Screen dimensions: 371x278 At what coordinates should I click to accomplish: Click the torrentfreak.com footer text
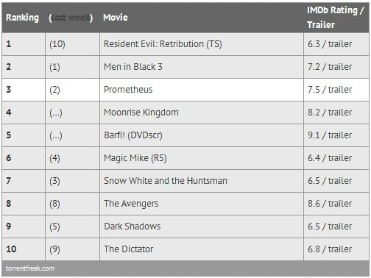(x=30, y=268)
